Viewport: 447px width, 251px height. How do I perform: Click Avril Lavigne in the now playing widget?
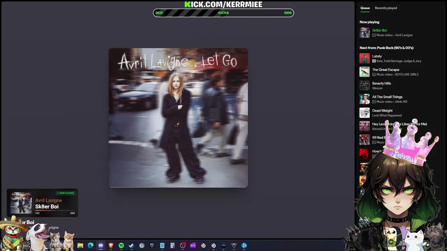pos(49,200)
